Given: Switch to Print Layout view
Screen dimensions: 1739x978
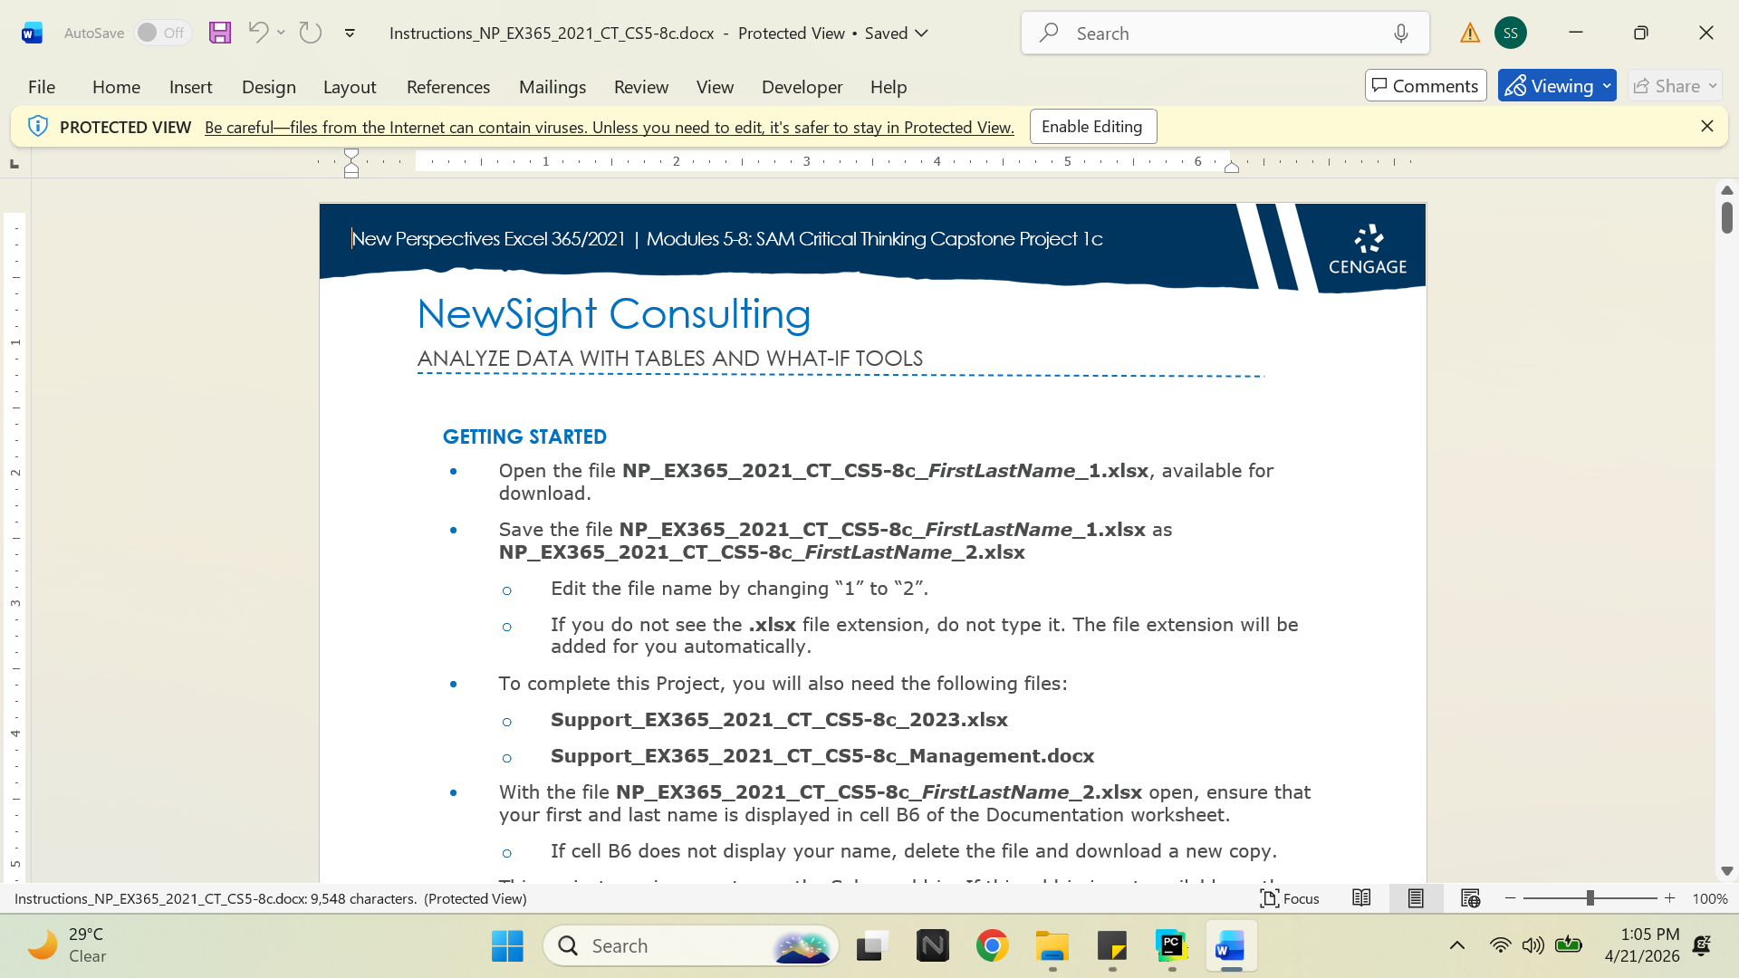Looking at the screenshot, I should tap(1416, 898).
